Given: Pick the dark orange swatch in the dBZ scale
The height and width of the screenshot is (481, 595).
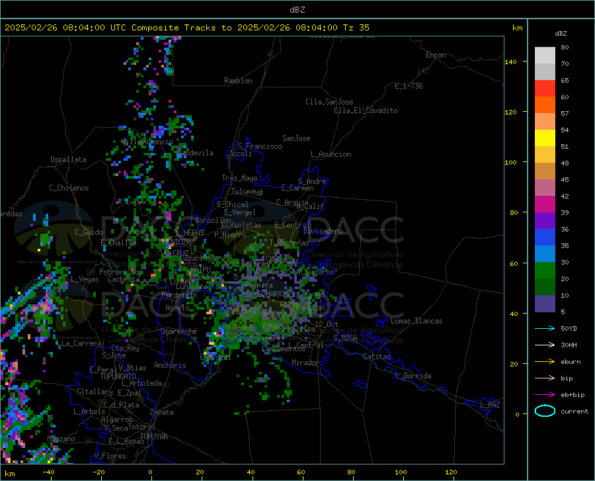Looking at the screenshot, I should (545, 105).
